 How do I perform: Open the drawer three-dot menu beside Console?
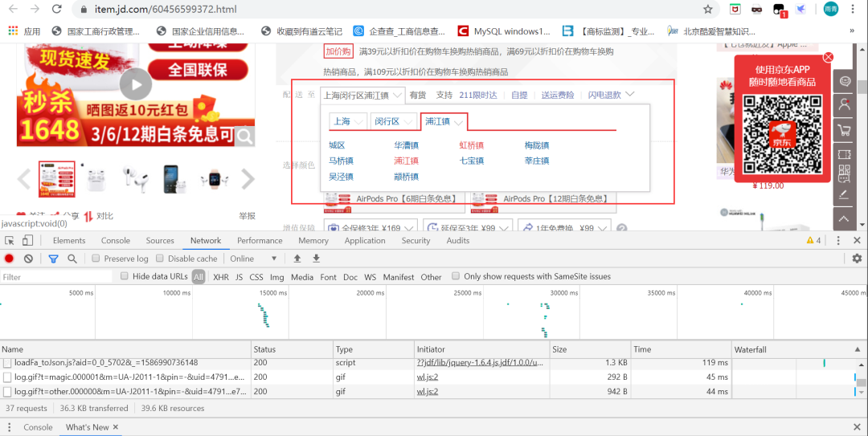pyautogui.click(x=10, y=427)
